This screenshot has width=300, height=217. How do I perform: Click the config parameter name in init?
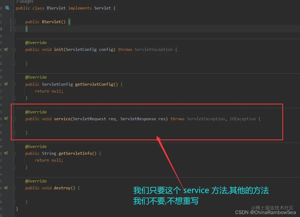click(106, 50)
